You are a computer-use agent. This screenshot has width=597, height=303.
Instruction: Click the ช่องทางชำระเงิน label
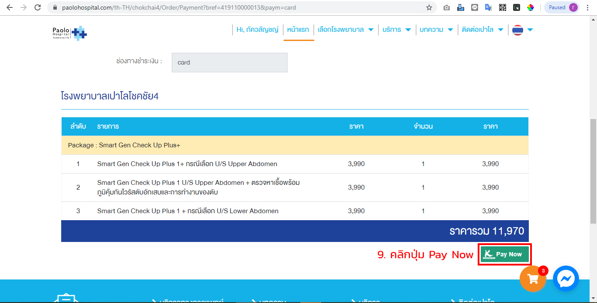(x=139, y=61)
